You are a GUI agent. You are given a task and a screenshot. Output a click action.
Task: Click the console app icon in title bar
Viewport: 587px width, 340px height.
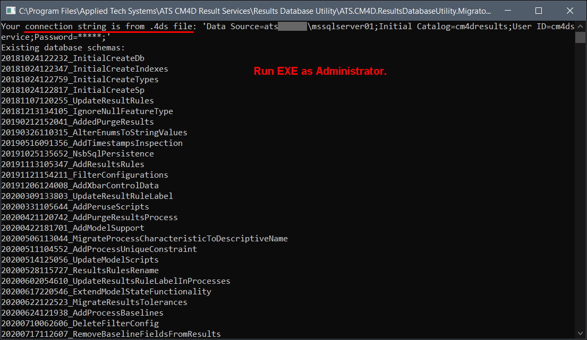click(x=10, y=11)
